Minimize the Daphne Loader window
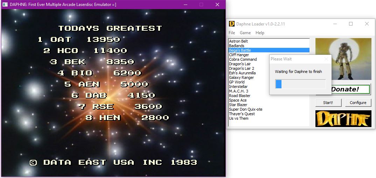Screen dimensions: 376x178 point(335,24)
